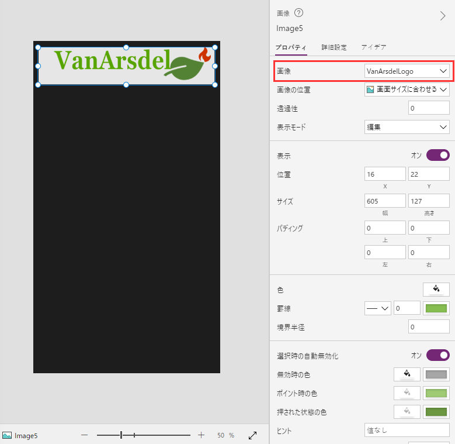The width and height of the screenshot is (455, 444).
Task: Click the 50 zoom percentage value
Action: 221,435
